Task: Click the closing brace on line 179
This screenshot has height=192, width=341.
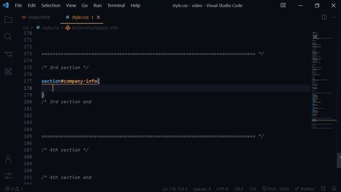Action: pos(43,95)
